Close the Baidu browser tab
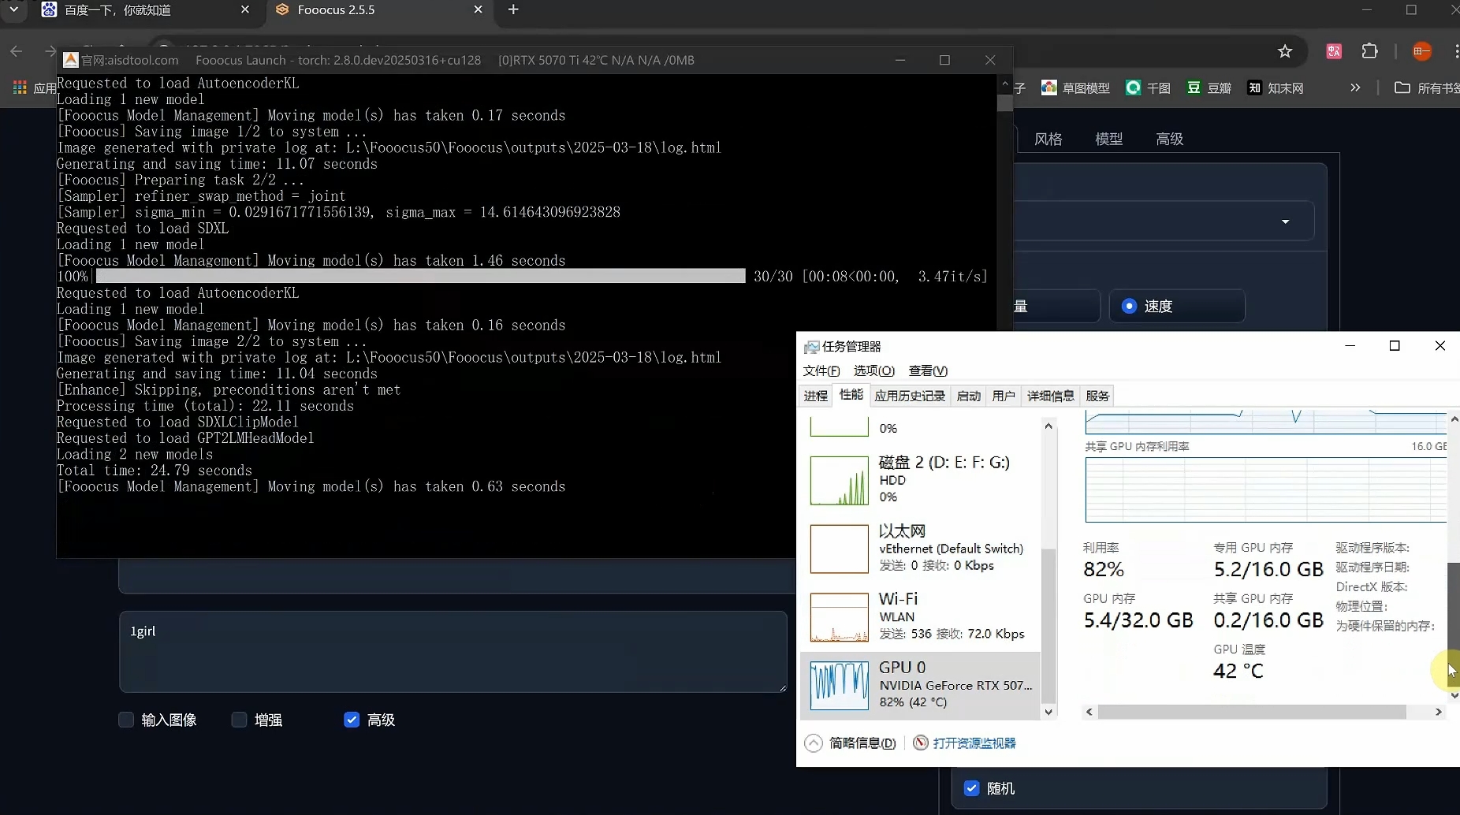Viewport: 1460px width, 815px height. point(244,9)
